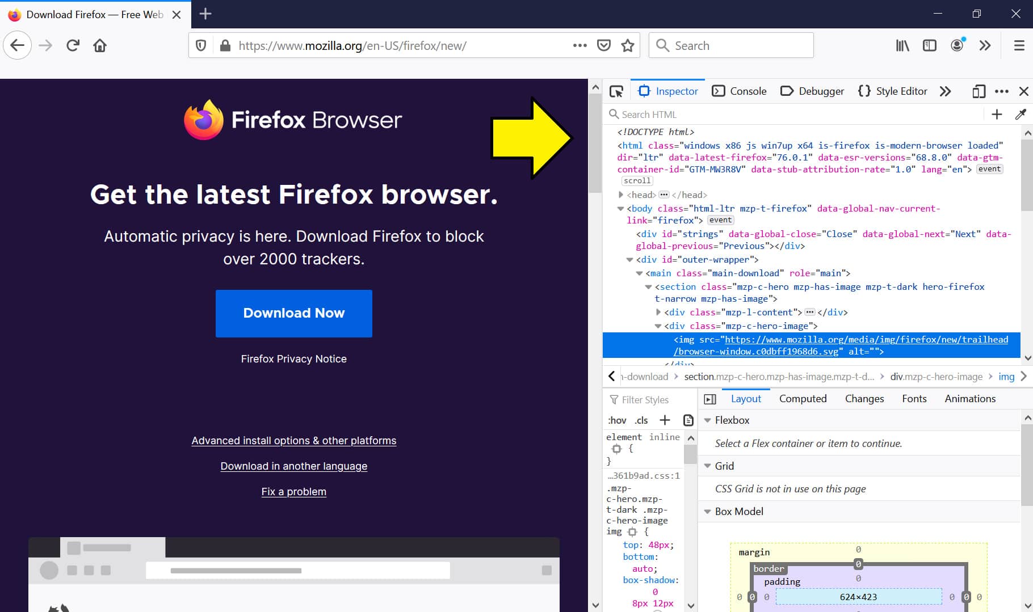Screen dimensions: 1033x612
Task: Bookmark this page with the star icon
Action: (x=628, y=45)
